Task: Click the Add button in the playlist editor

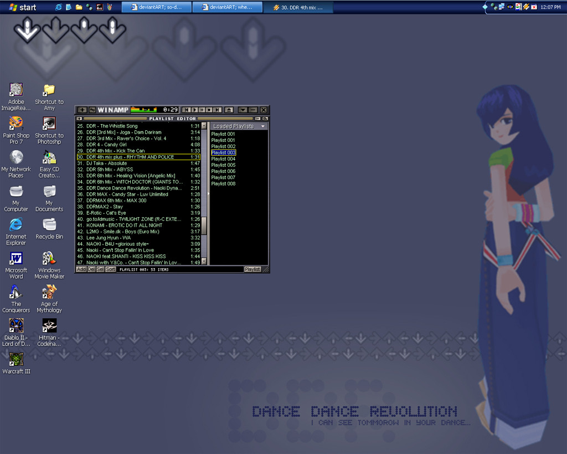Action: (x=81, y=269)
